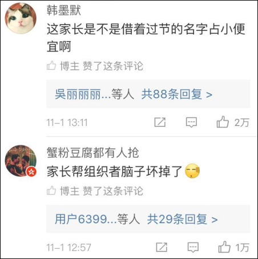Click the verified badge on second avatar
258x259 pixels.
[x=31, y=172]
